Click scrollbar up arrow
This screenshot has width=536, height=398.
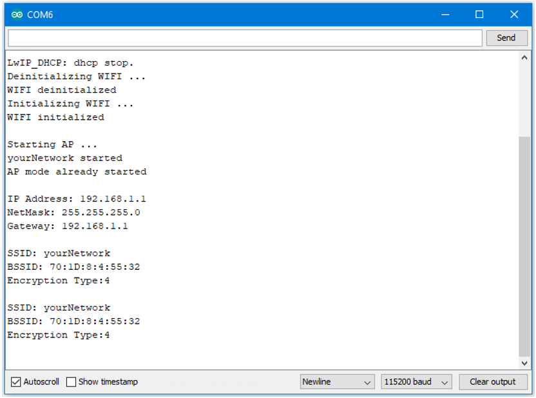tap(524, 58)
